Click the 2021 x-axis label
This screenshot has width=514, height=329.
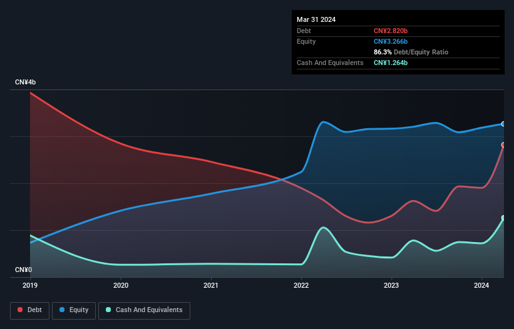[x=211, y=285]
